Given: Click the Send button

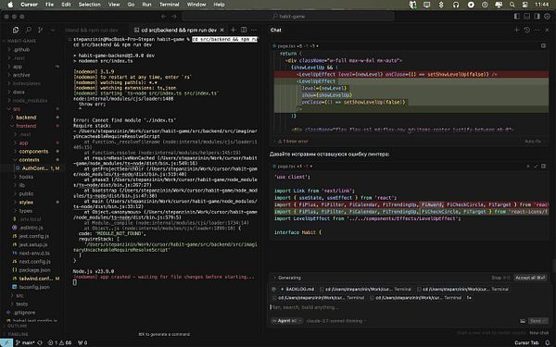Looking at the screenshot, I should (537, 321).
